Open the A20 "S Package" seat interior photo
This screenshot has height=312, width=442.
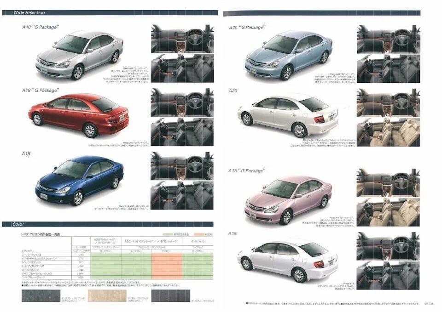388,68
